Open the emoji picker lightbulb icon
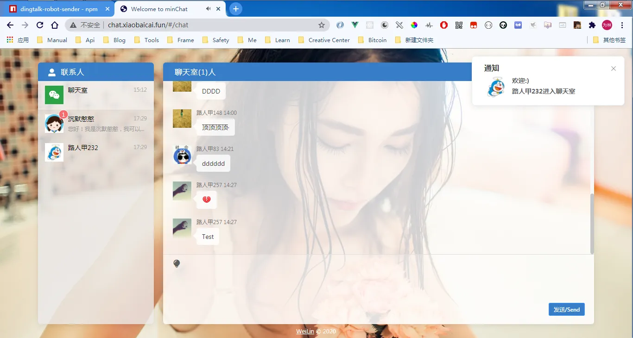 tap(177, 263)
